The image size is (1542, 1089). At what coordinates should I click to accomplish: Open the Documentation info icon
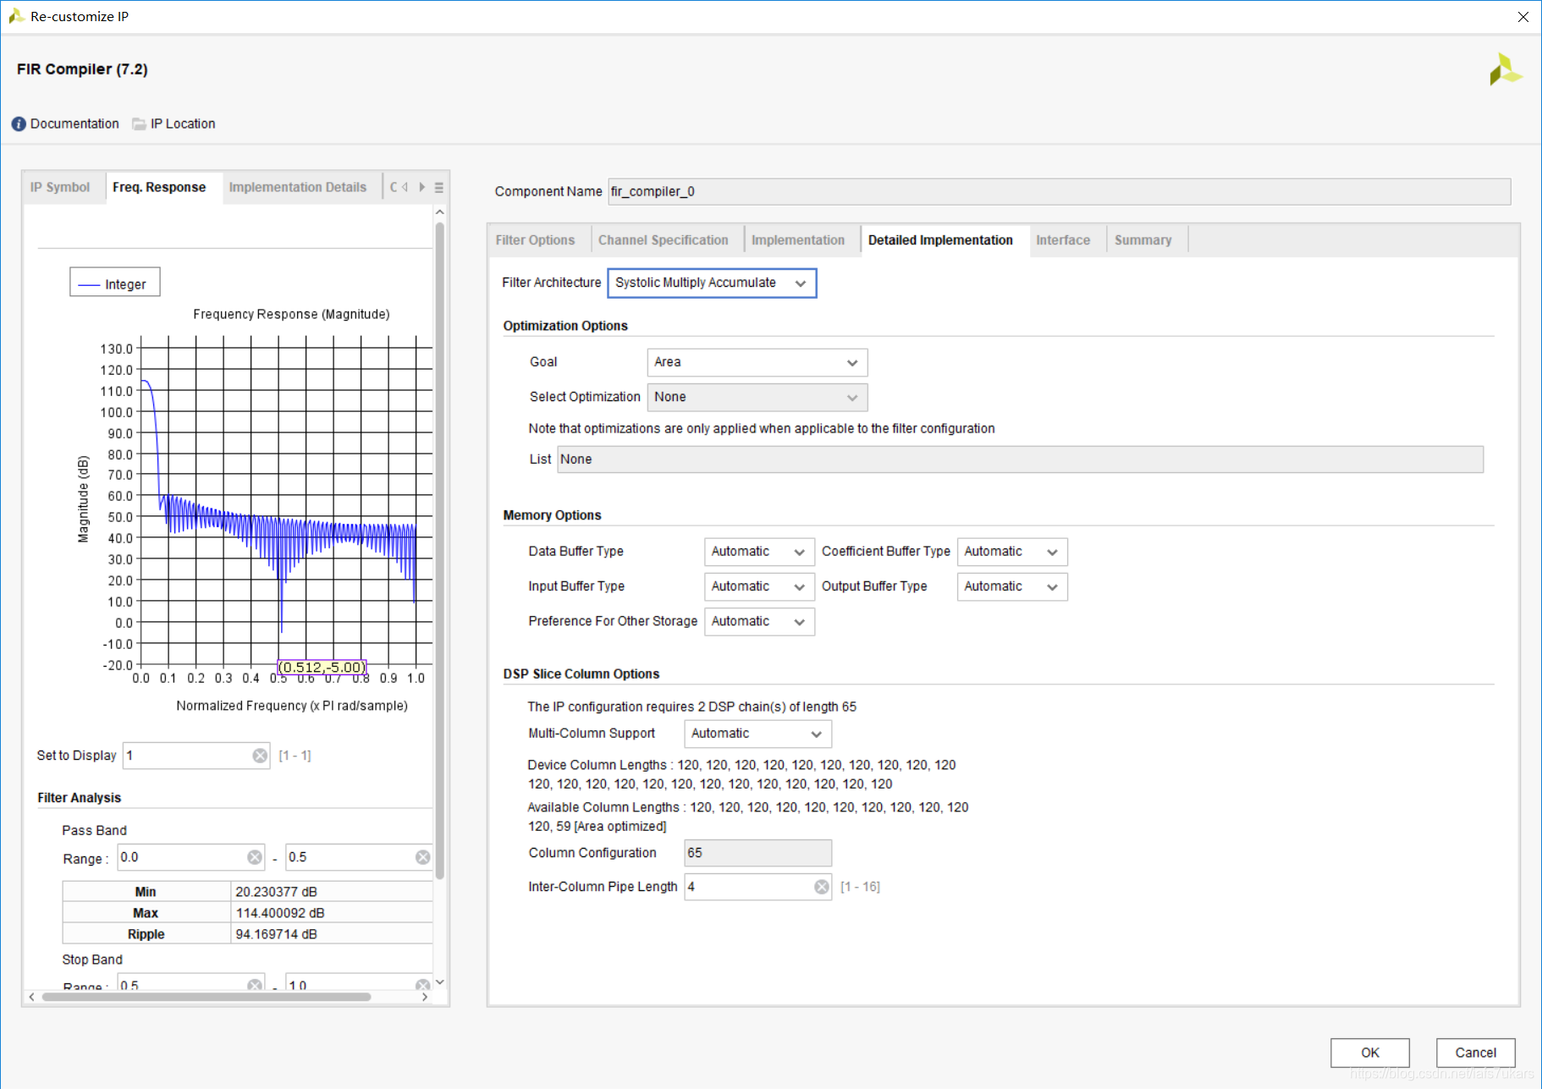tap(19, 124)
